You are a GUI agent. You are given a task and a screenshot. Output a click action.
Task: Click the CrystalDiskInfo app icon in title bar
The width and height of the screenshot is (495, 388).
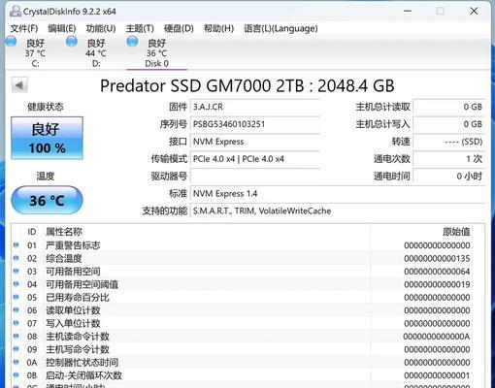pos(16,11)
